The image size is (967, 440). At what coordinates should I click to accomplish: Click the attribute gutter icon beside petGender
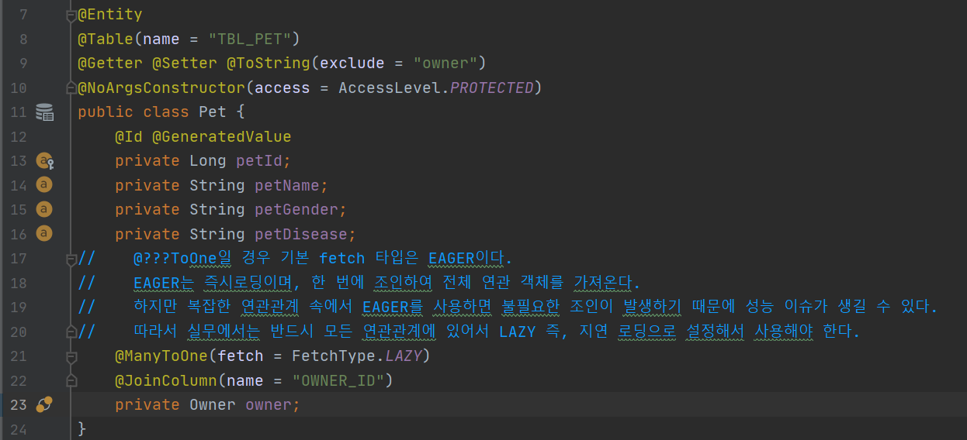point(44,209)
